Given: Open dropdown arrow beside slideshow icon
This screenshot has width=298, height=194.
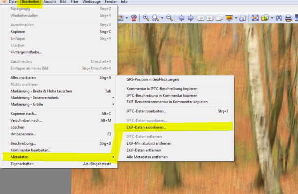Looking at the screenshot, I should point(236,18).
